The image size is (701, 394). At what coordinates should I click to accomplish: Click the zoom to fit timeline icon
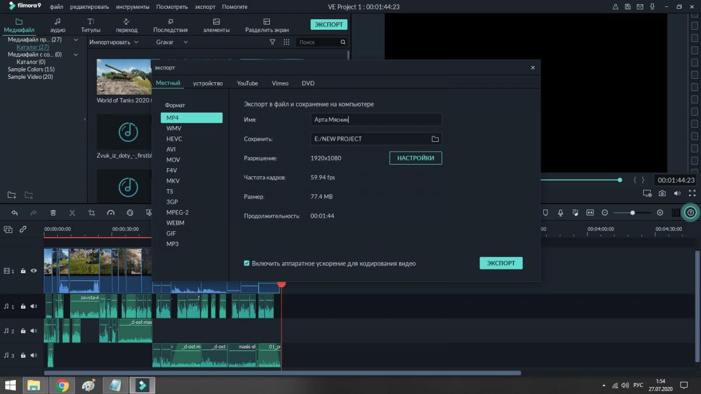coord(590,213)
